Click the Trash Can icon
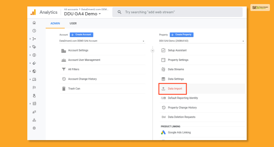This screenshot has width=274, height=147. click(x=64, y=89)
